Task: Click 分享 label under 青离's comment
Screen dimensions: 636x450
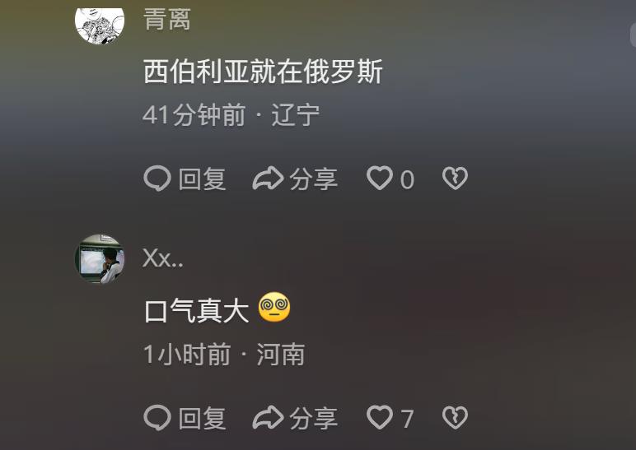Action: point(314,179)
